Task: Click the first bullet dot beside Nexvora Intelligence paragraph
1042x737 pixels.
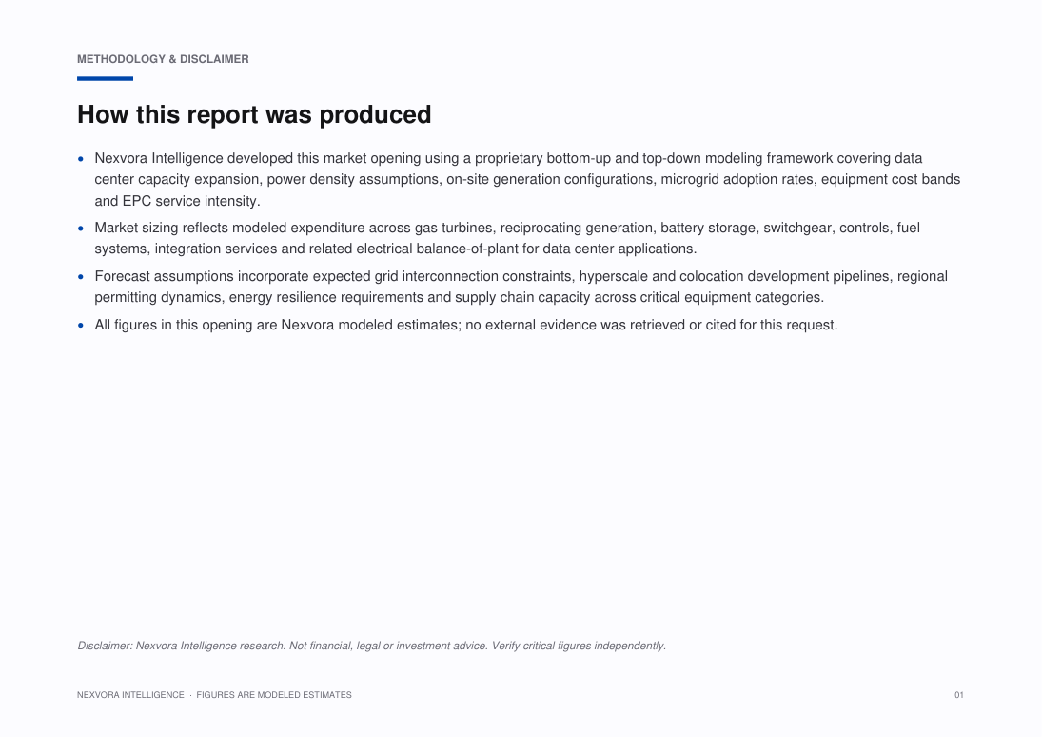Action: click(x=81, y=159)
